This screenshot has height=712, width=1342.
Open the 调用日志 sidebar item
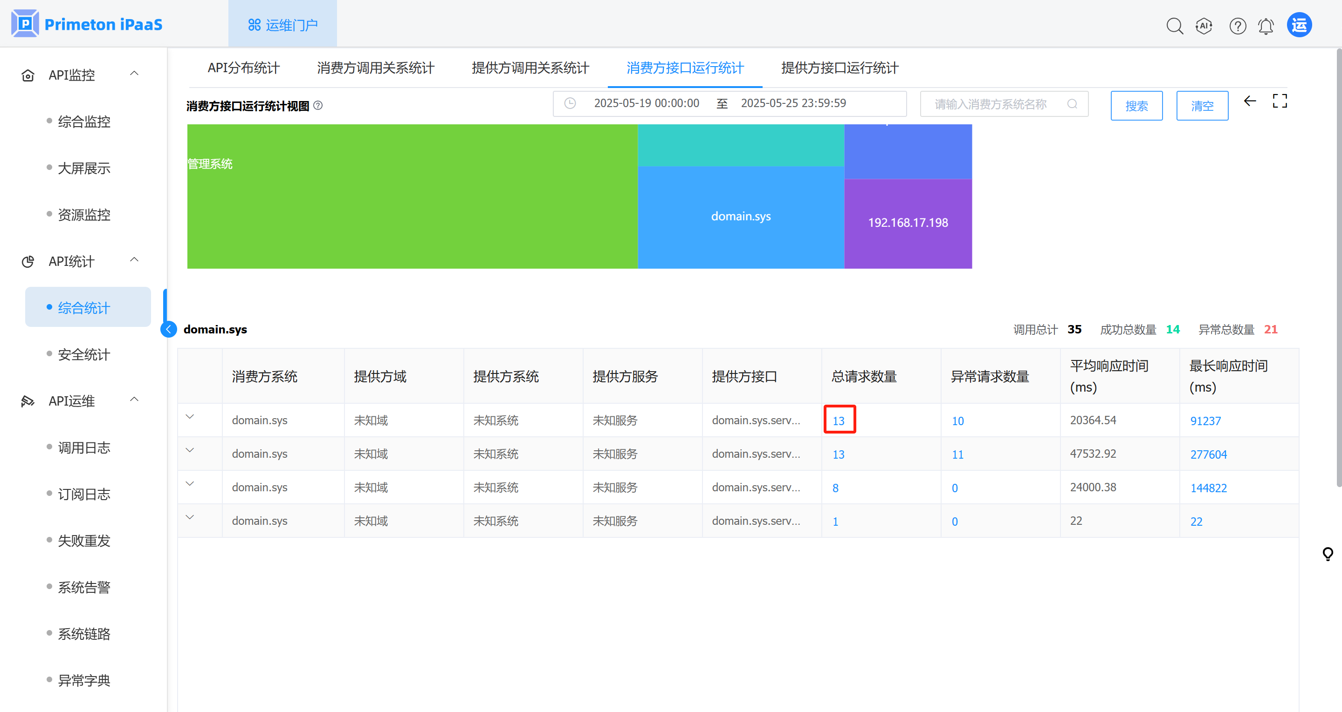84,448
